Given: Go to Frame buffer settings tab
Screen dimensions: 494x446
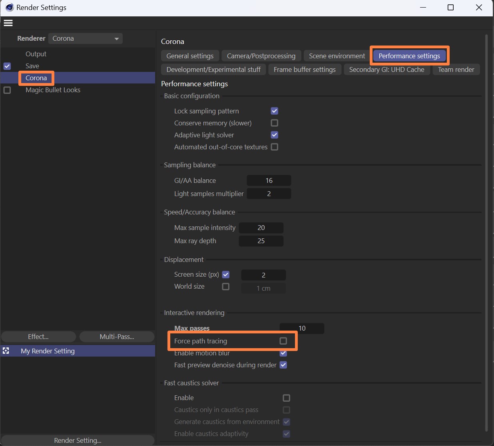Looking at the screenshot, I should (305, 69).
